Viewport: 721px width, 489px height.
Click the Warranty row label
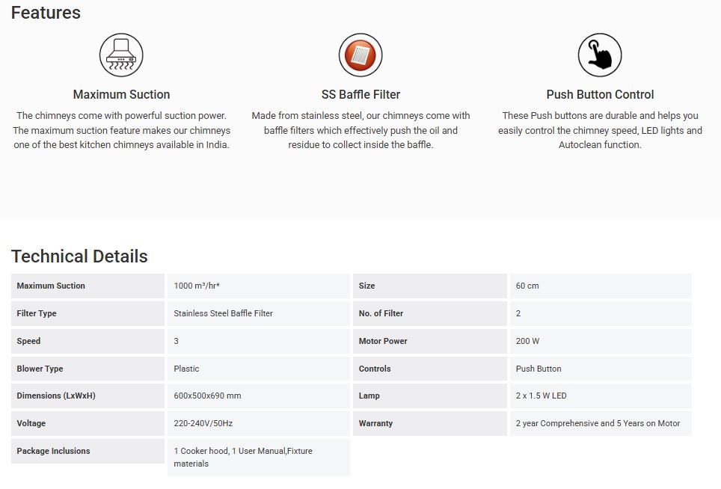pos(375,423)
